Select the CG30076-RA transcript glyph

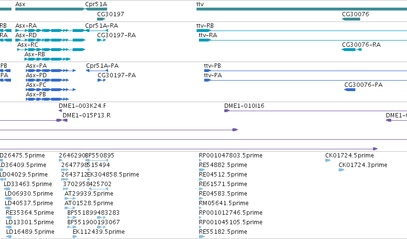click(352, 50)
